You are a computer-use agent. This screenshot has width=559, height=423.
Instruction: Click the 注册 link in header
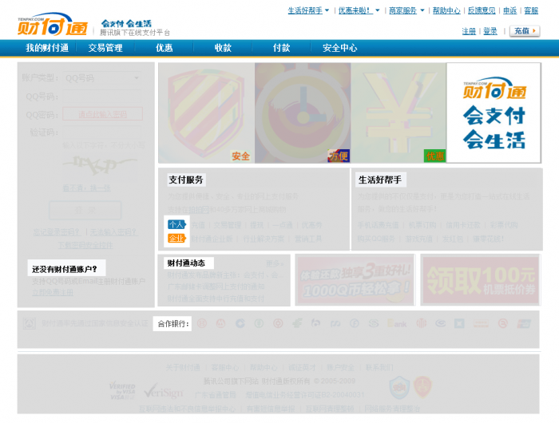point(469,31)
